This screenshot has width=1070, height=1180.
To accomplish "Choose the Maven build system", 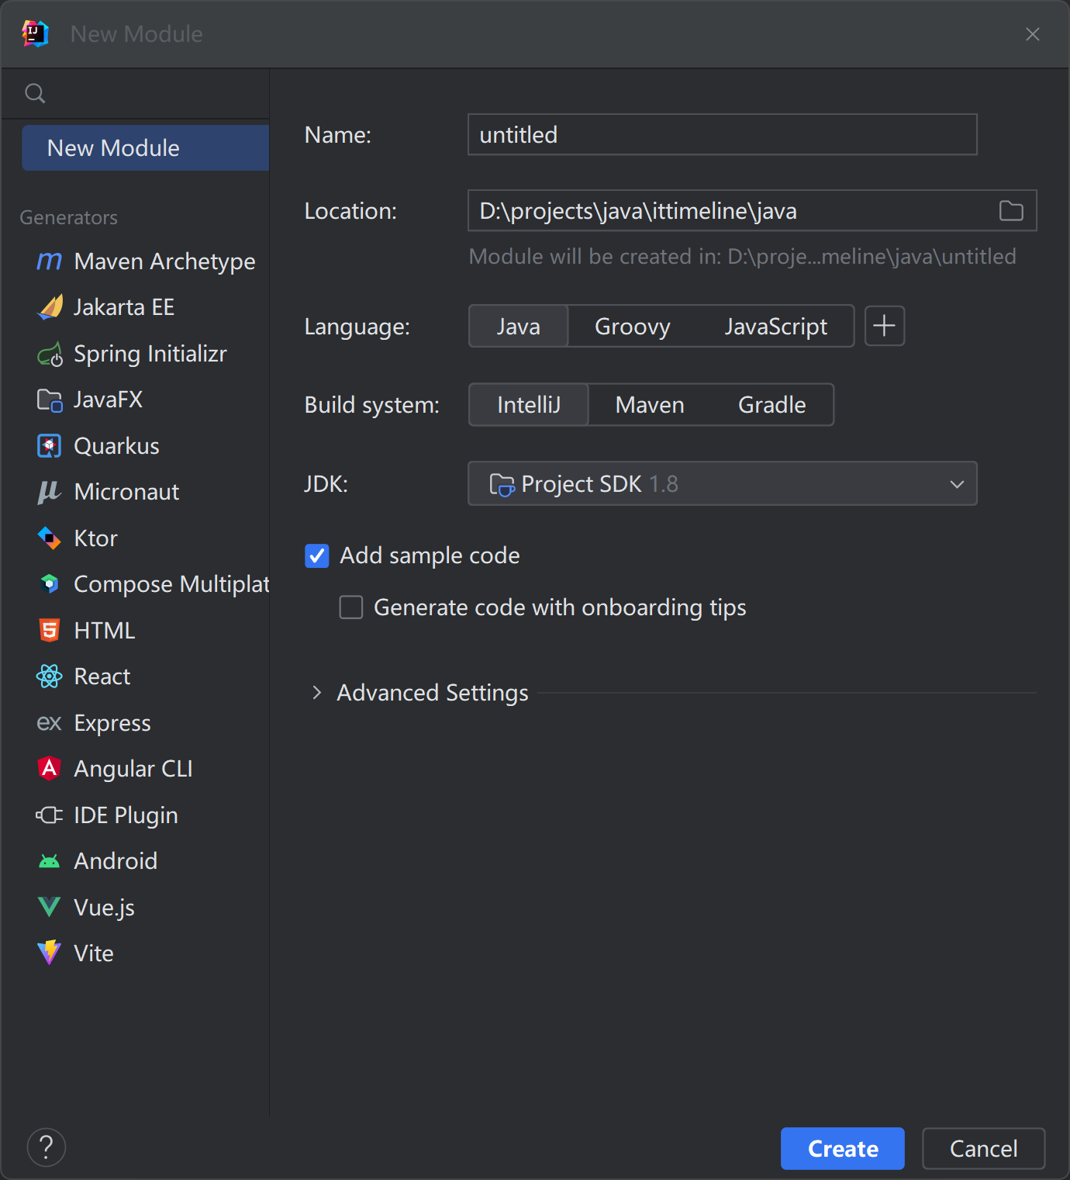I will click(650, 404).
